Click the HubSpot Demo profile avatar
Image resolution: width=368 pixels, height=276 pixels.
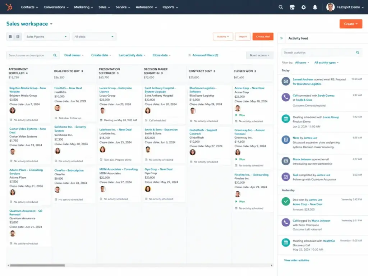pos(331,7)
